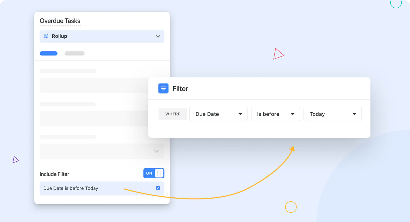Click the WHERE label button

point(173,114)
